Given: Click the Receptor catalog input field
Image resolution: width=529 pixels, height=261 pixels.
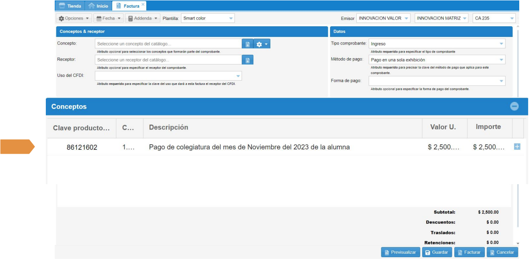Looking at the screenshot, I should click(168, 60).
